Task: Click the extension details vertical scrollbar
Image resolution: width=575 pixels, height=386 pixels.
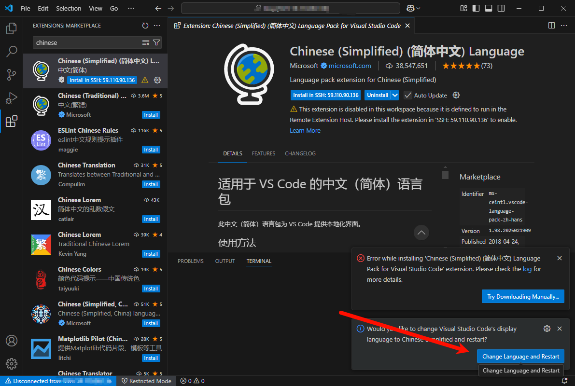Action: tap(445, 175)
